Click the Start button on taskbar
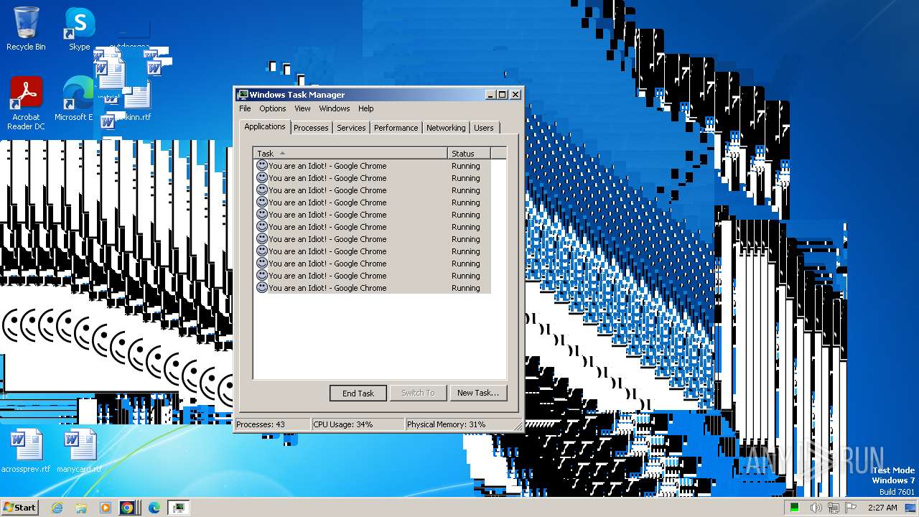Image resolution: width=919 pixels, height=517 pixels. point(19,507)
